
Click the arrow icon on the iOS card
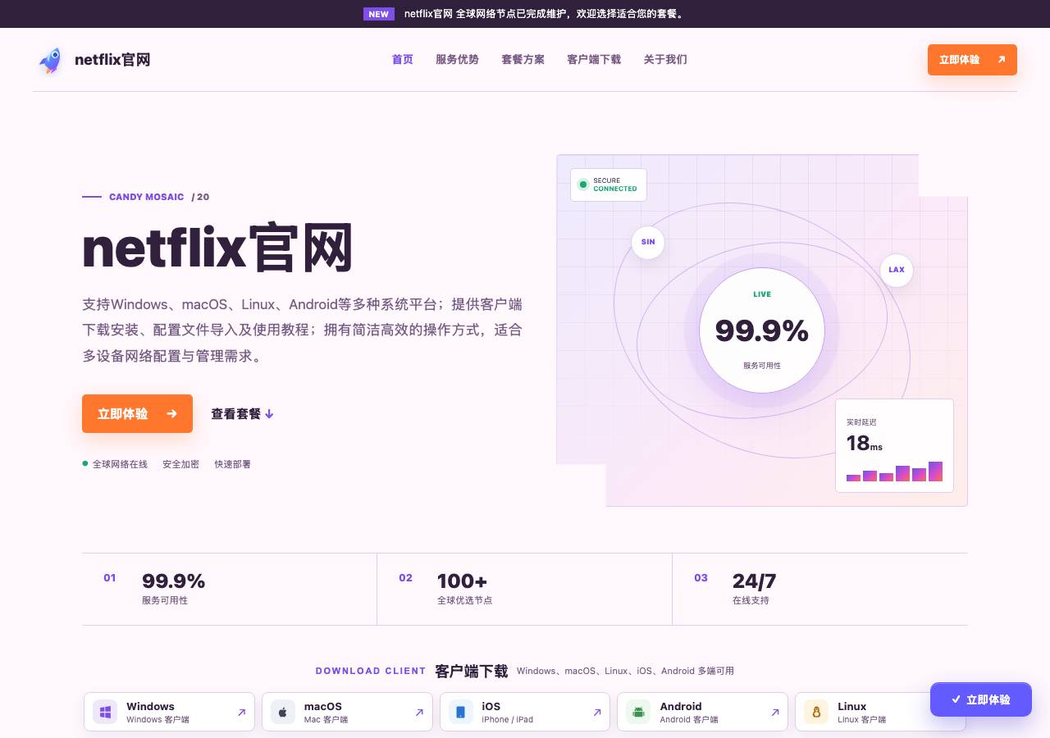597,713
